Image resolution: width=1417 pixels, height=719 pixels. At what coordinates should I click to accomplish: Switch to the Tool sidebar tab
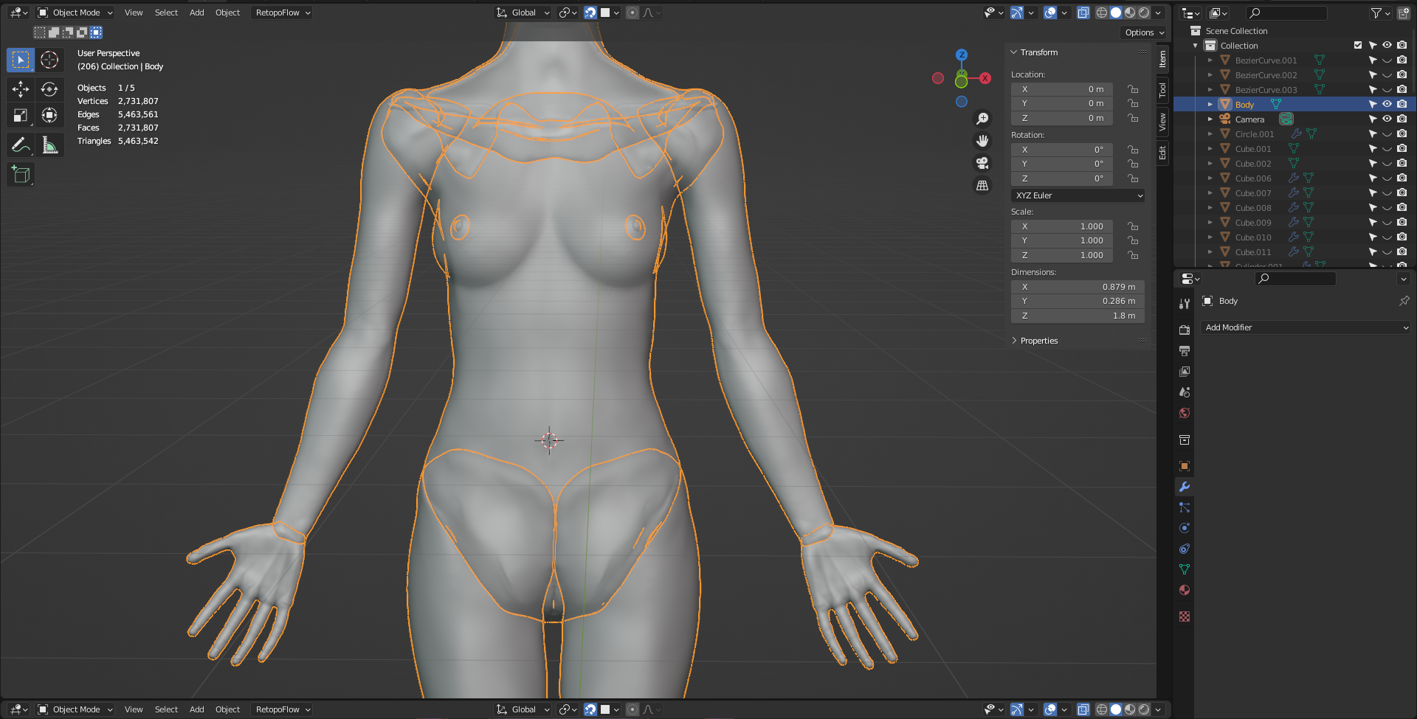click(x=1162, y=90)
